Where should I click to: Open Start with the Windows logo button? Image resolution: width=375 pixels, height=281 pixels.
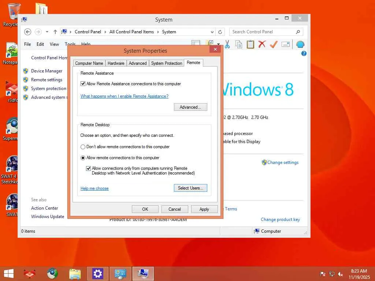[9, 274]
